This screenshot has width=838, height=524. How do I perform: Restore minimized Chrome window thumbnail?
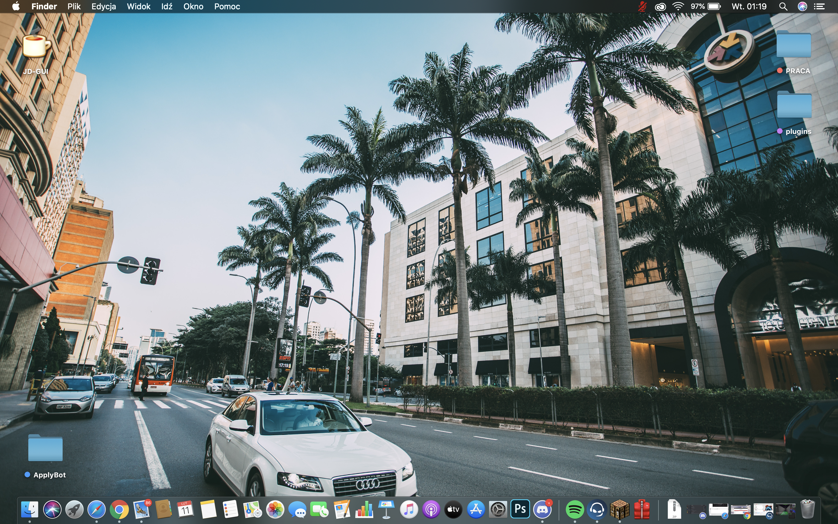click(741, 511)
